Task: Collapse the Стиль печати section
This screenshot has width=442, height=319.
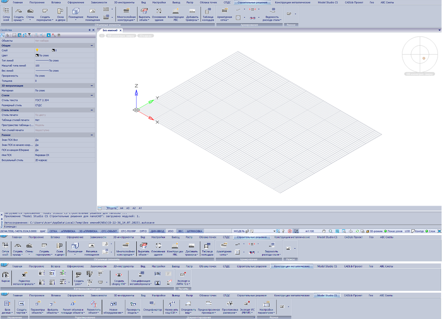Action: click(x=92, y=110)
